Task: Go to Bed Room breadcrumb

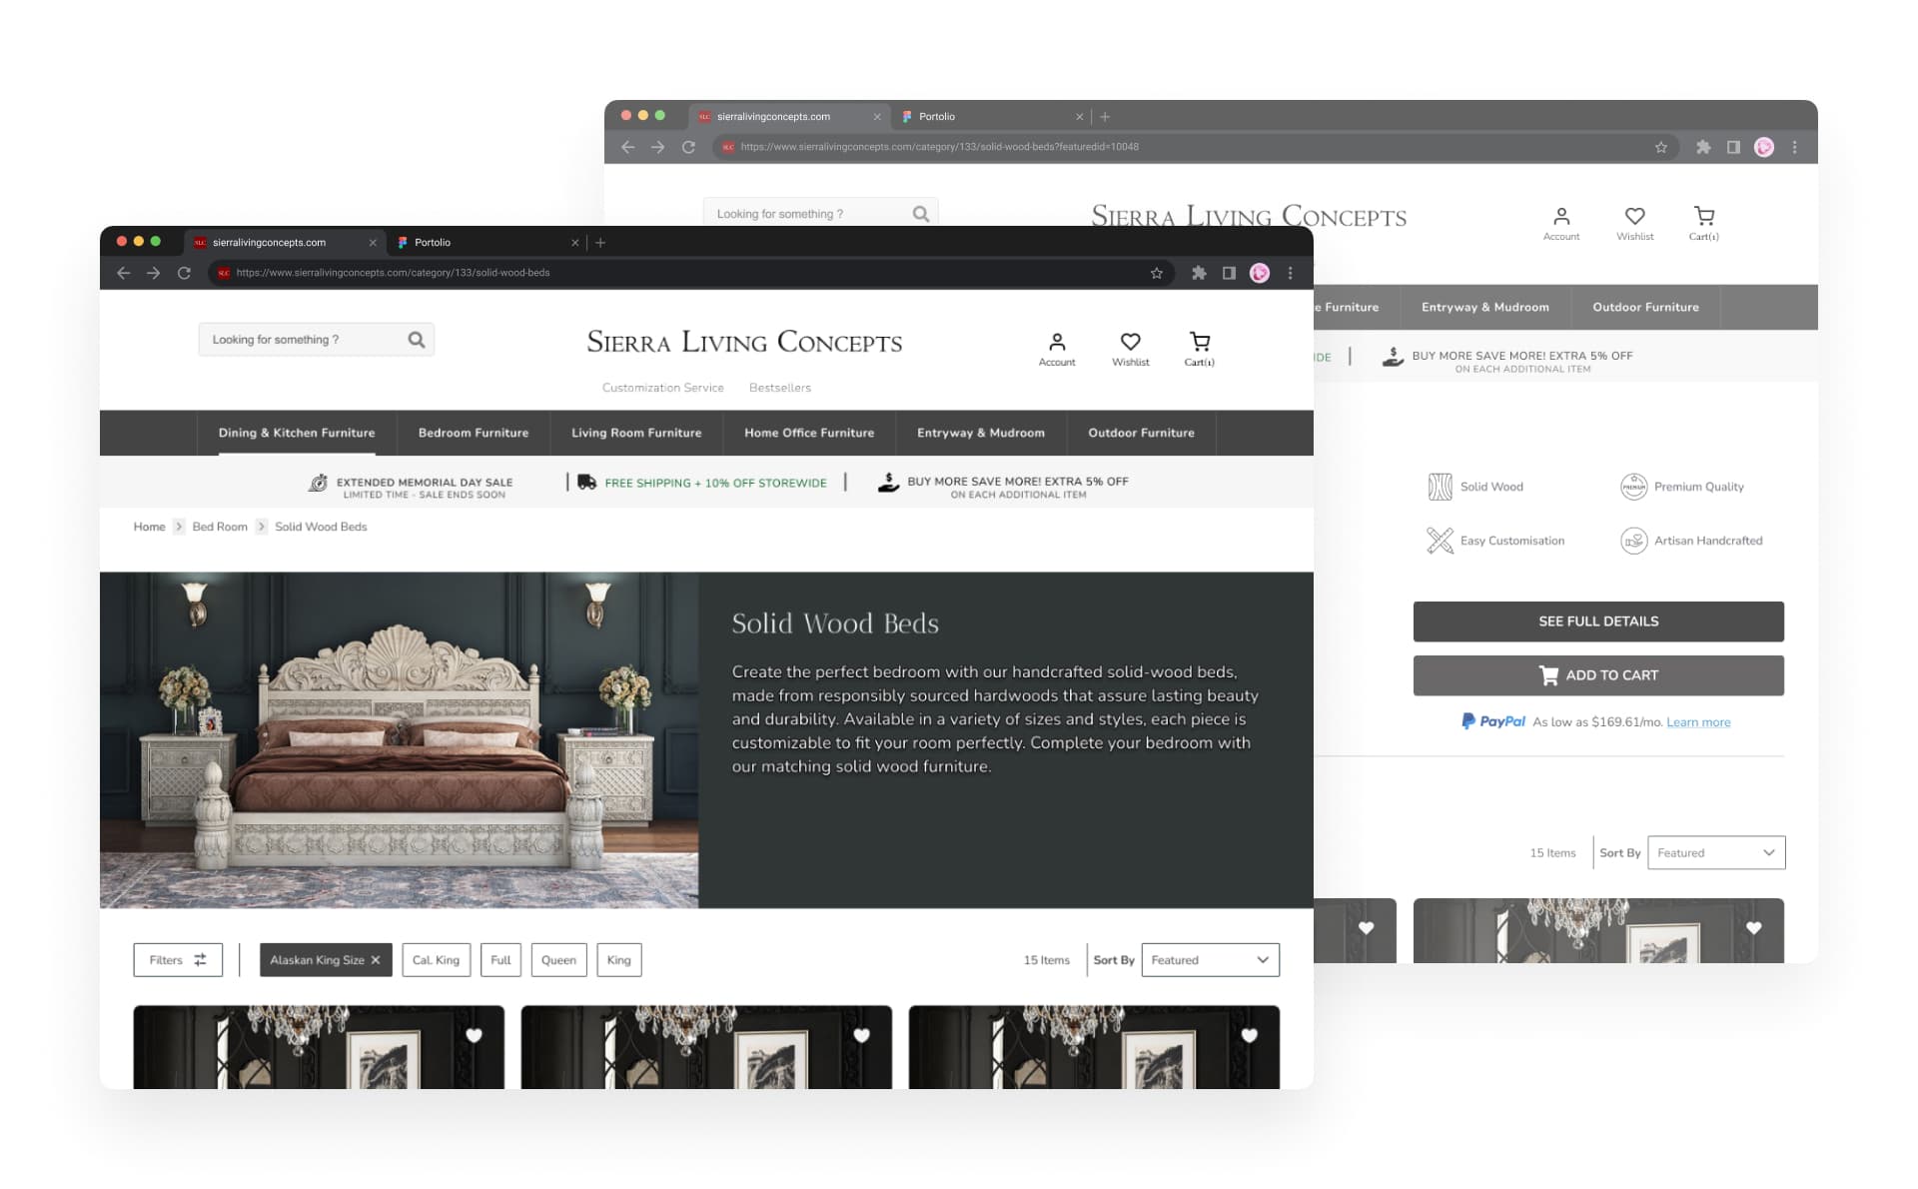Action: [x=220, y=527]
